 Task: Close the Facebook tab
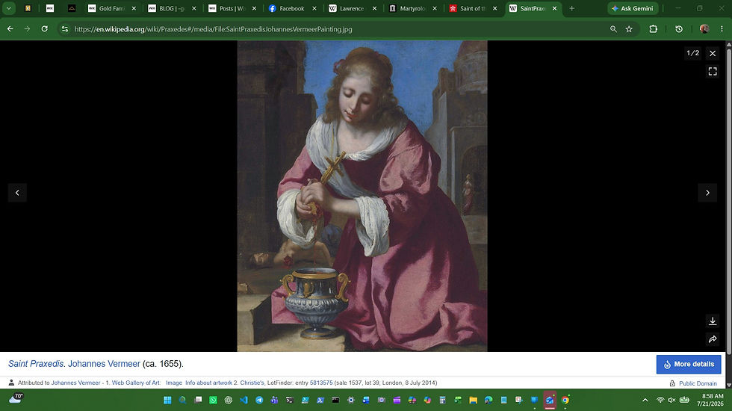point(314,8)
